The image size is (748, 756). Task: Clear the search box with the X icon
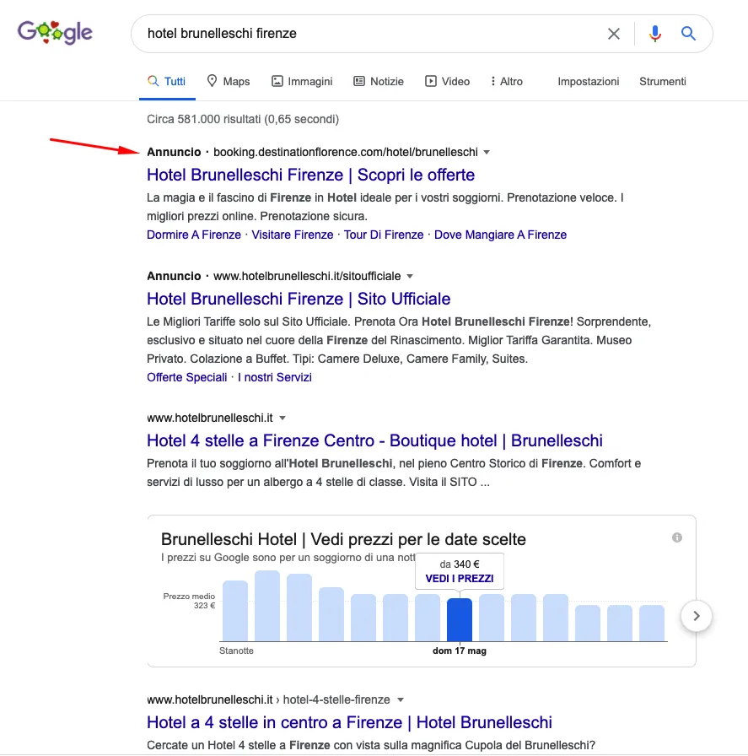[x=614, y=34]
